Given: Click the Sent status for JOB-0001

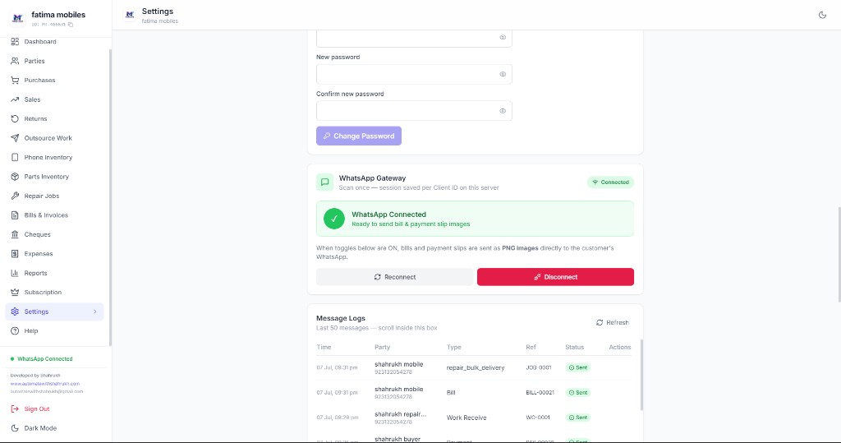Looking at the screenshot, I should point(578,368).
